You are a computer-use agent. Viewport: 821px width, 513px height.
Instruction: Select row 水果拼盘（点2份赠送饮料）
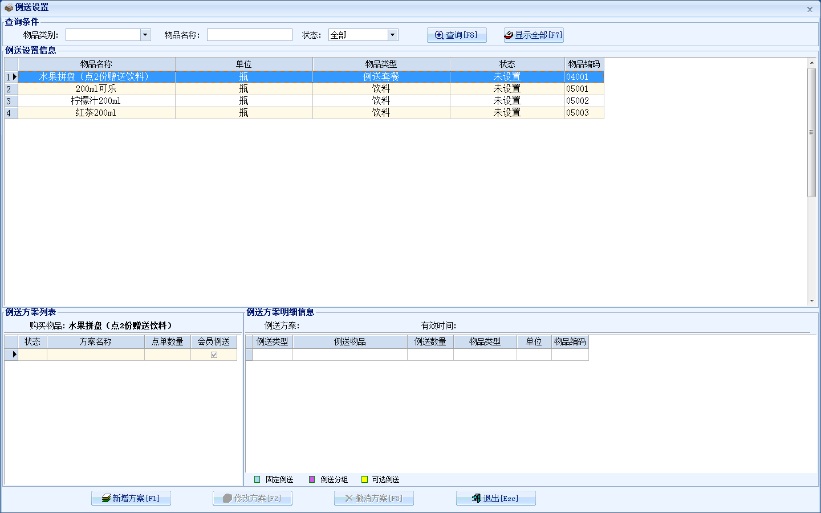(x=311, y=76)
